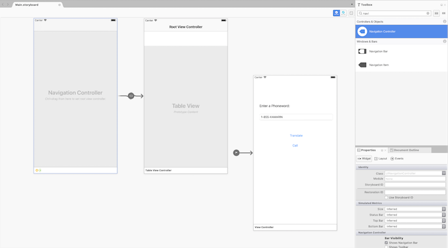Go back with the left navigation arrow
The width and height of the screenshot is (448, 248).
point(3,4)
